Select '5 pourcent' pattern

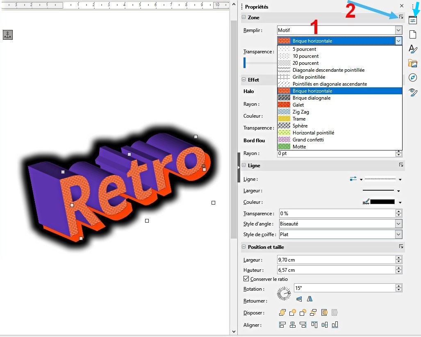click(340, 49)
